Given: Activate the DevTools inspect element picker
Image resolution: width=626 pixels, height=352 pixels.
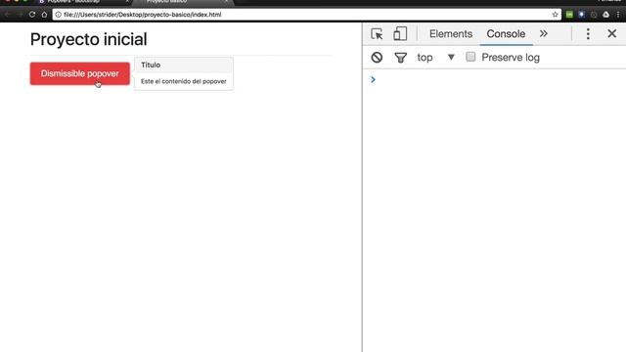Looking at the screenshot, I should pyautogui.click(x=377, y=34).
